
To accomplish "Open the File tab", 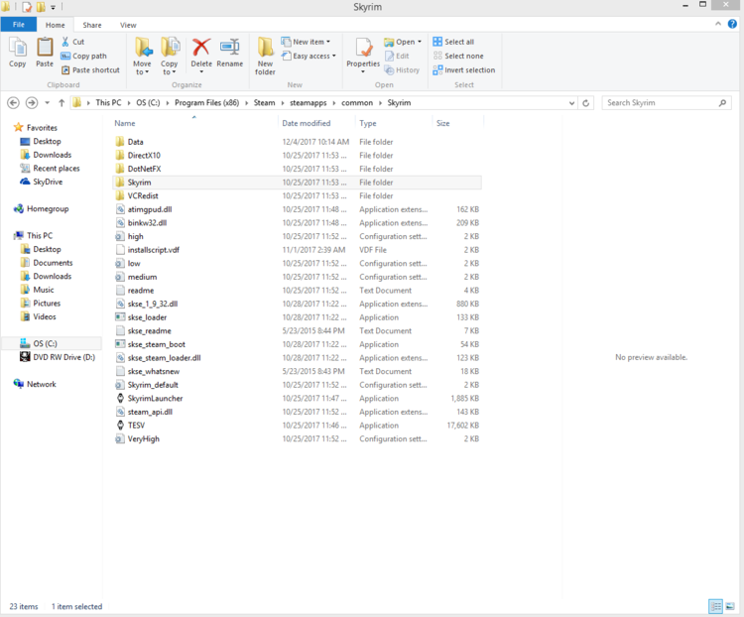I will 19,25.
